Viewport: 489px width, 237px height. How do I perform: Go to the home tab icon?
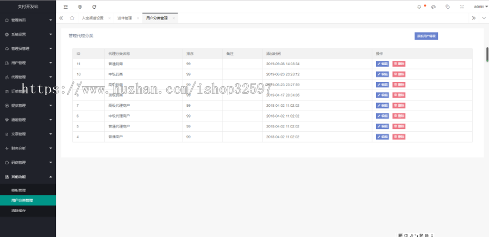click(72, 18)
